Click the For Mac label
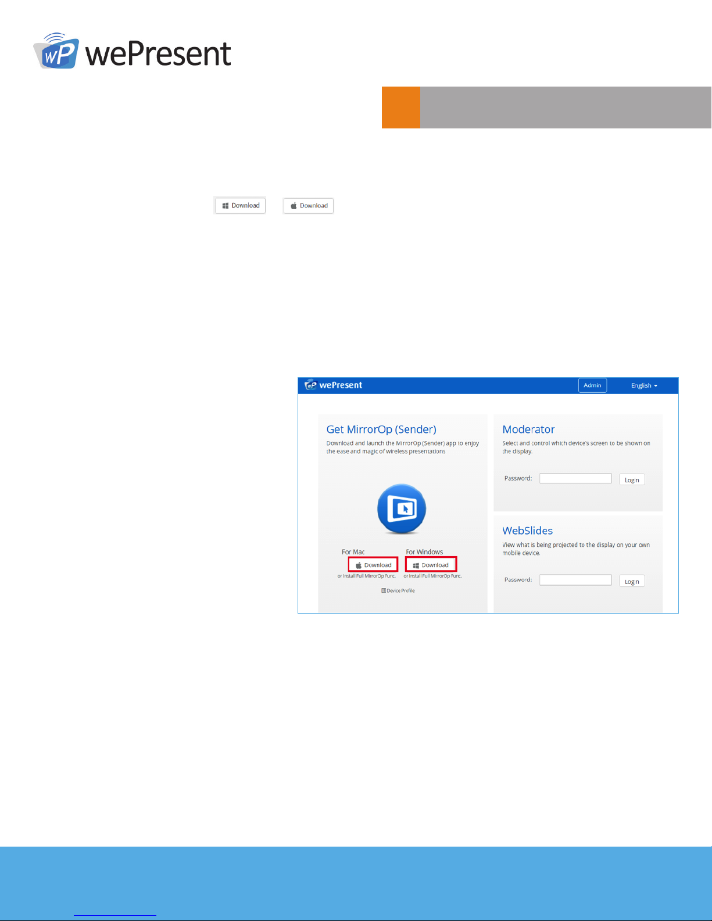Screen dimensions: 712x921 pos(353,552)
